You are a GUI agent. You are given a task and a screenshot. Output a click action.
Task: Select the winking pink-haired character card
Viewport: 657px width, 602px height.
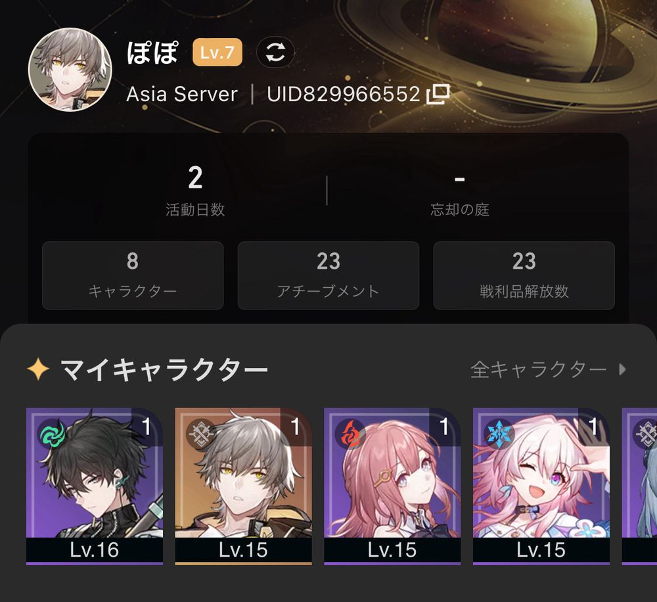[541, 486]
